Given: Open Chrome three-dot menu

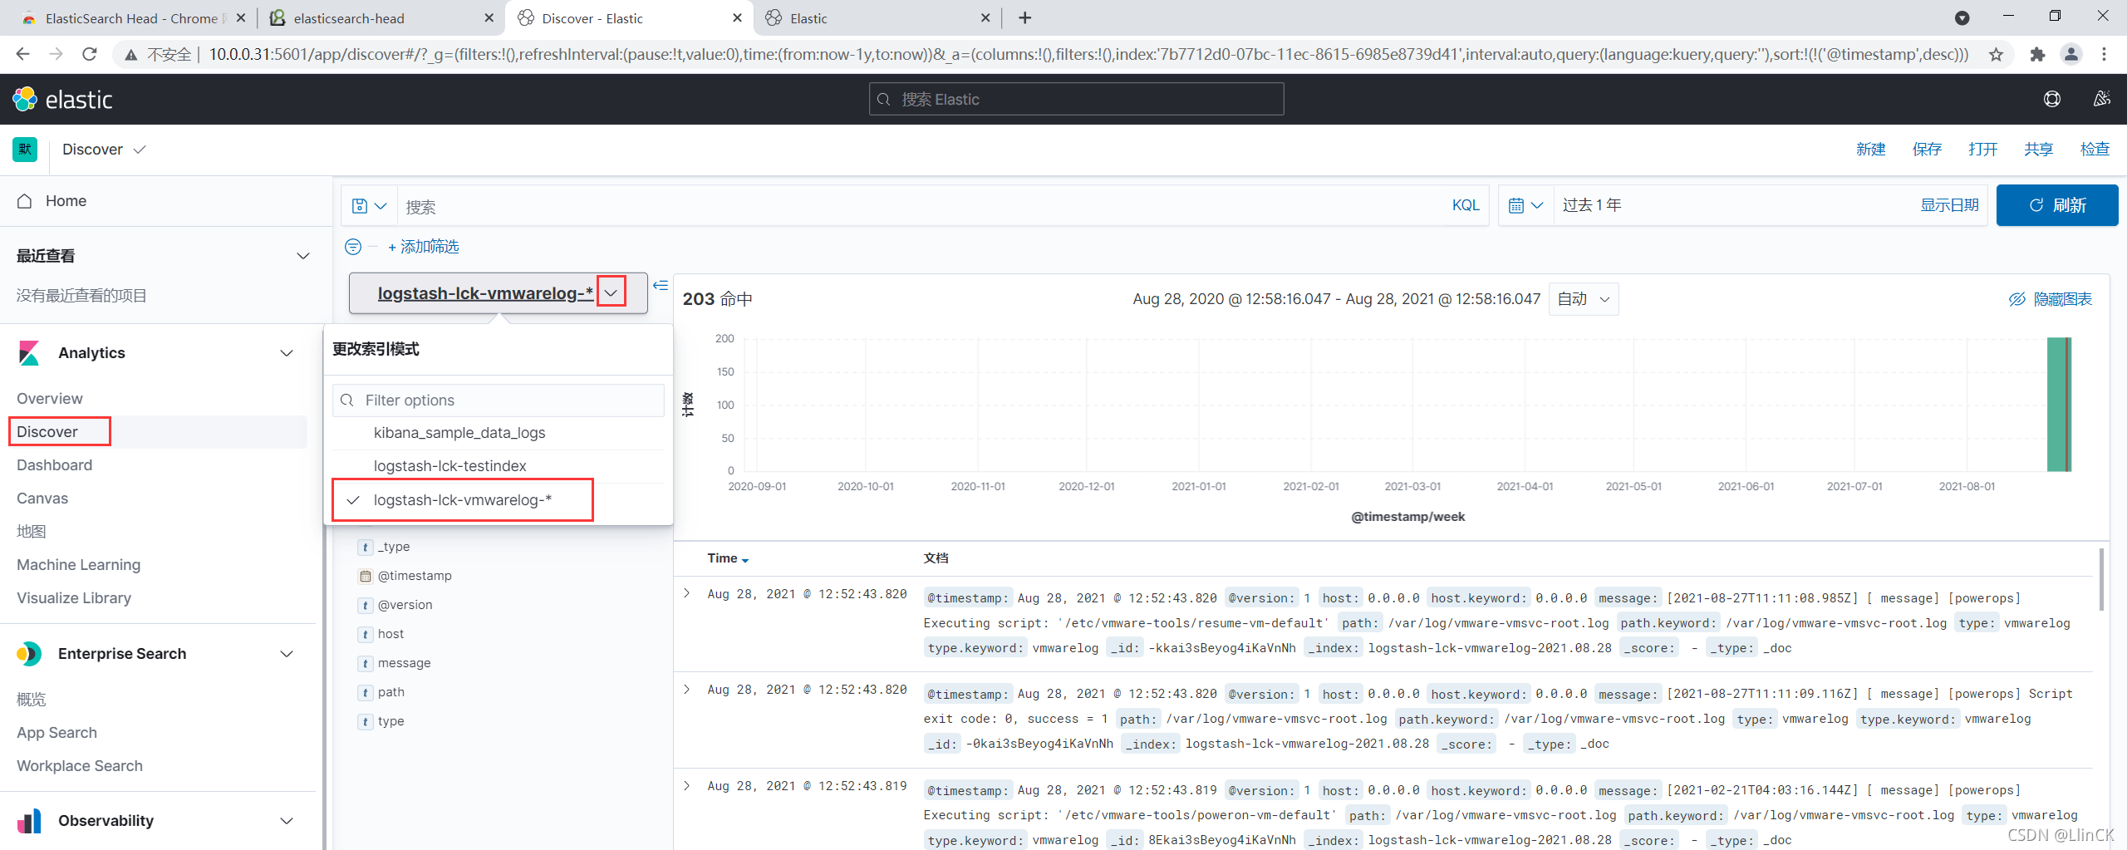Looking at the screenshot, I should 2104,55.
